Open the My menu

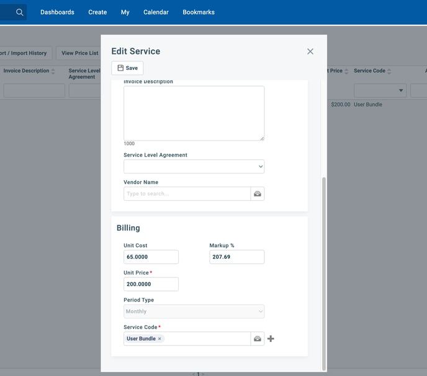[125, 12]
